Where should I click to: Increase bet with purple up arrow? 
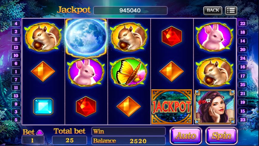[x=40, y=132]
